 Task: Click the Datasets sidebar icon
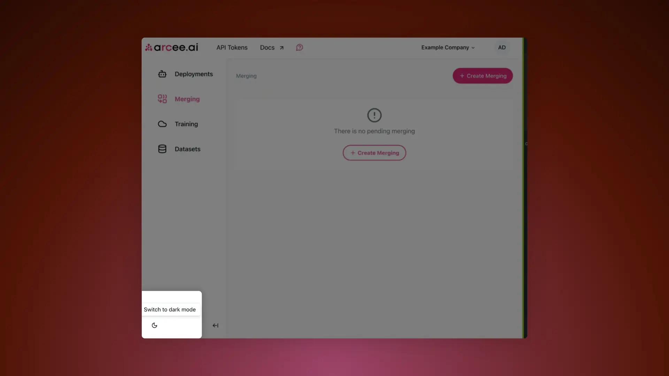[x=162, y=149]
